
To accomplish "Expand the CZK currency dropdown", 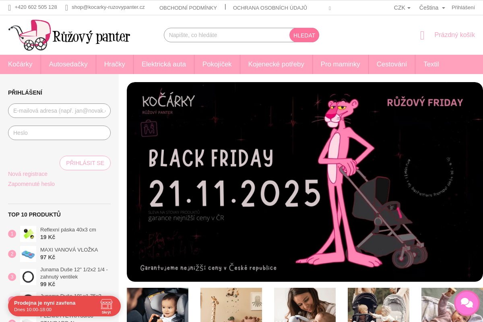I will (402, 8).
